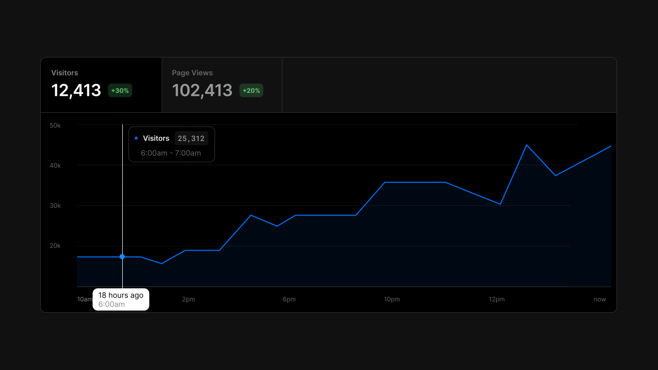Click the chart peak near 45k visitors
The image size is (658, 370).
(527, 145)
